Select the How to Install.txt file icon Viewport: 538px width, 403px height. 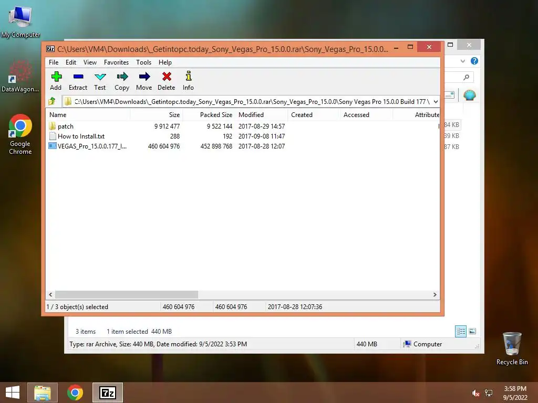tap(53, 136)
